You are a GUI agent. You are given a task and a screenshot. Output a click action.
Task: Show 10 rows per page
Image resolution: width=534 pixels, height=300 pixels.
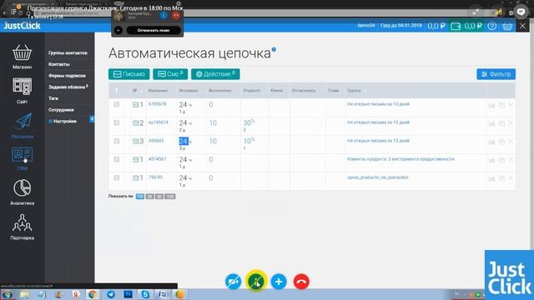pos(140,197)
